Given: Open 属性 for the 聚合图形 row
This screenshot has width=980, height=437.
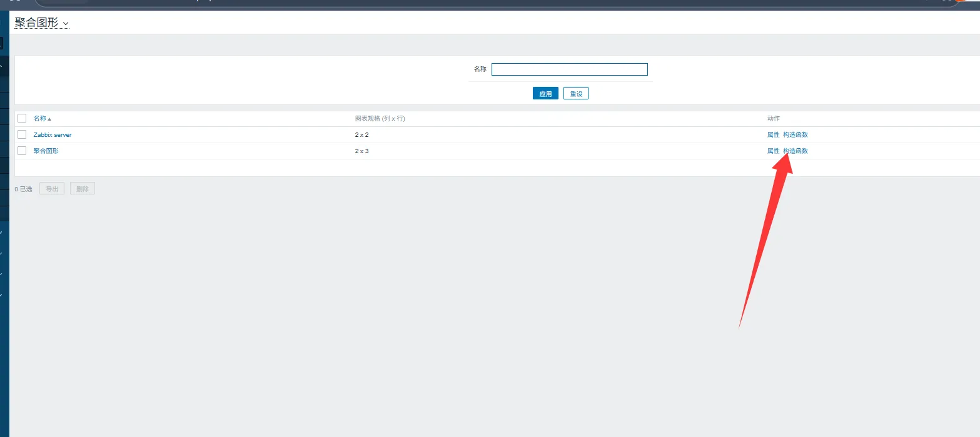Looking at the screenshot, I should point(773,151).
